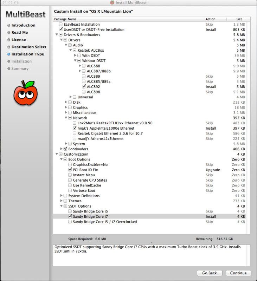257x281 pixels.
Task: Tick the Instant Menu checkbox
Action: click(x=70, y=175)
